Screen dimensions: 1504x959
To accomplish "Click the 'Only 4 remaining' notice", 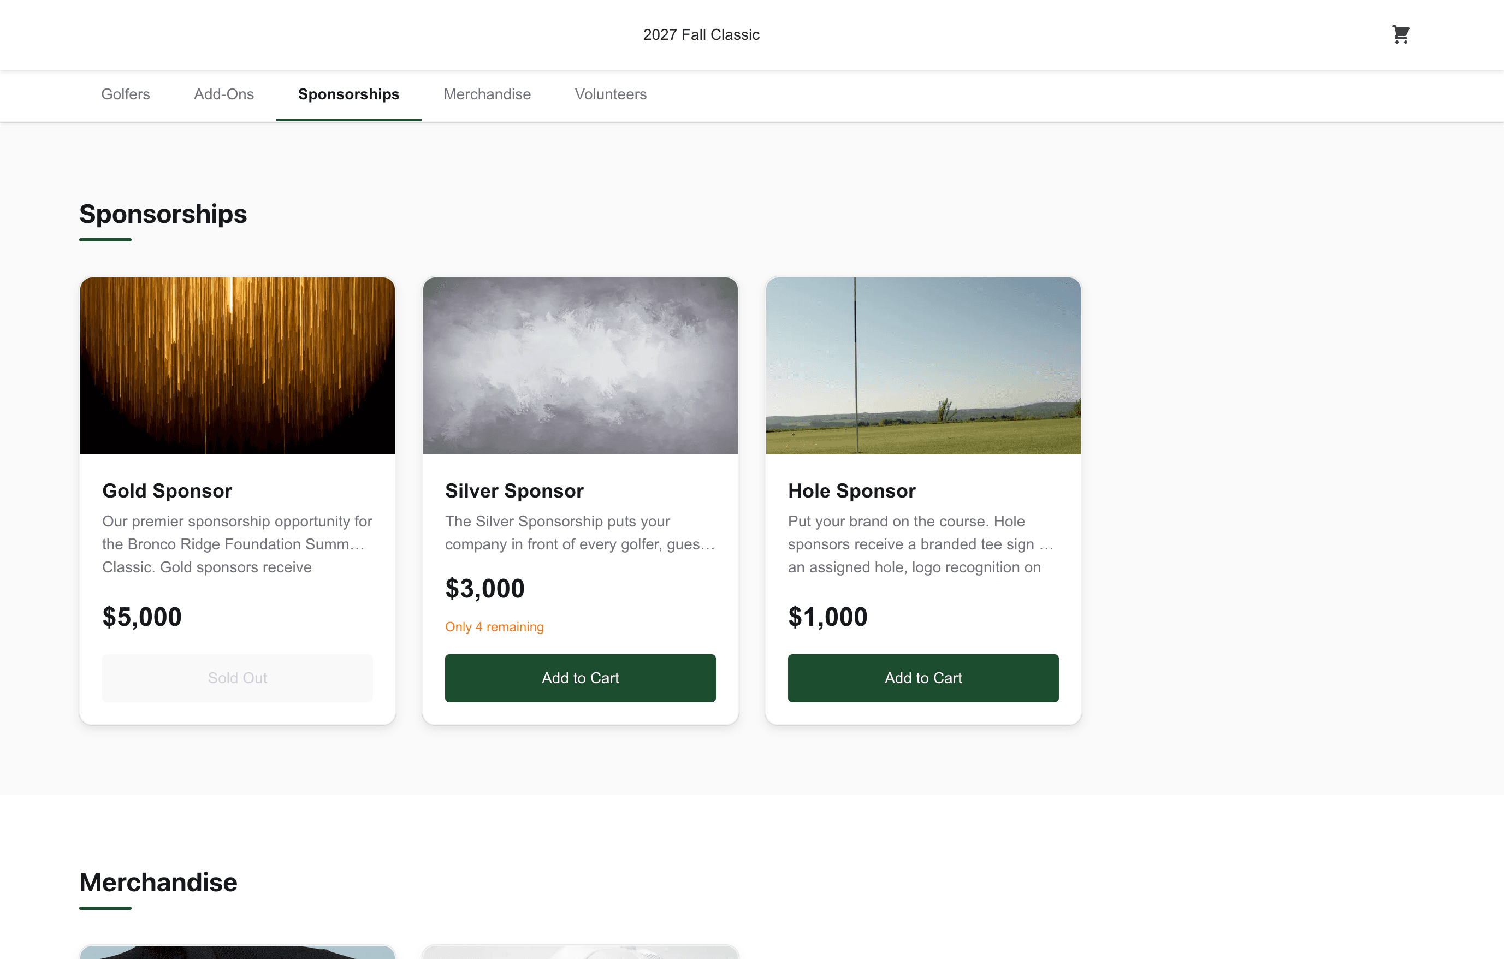I will pos(494,626).
